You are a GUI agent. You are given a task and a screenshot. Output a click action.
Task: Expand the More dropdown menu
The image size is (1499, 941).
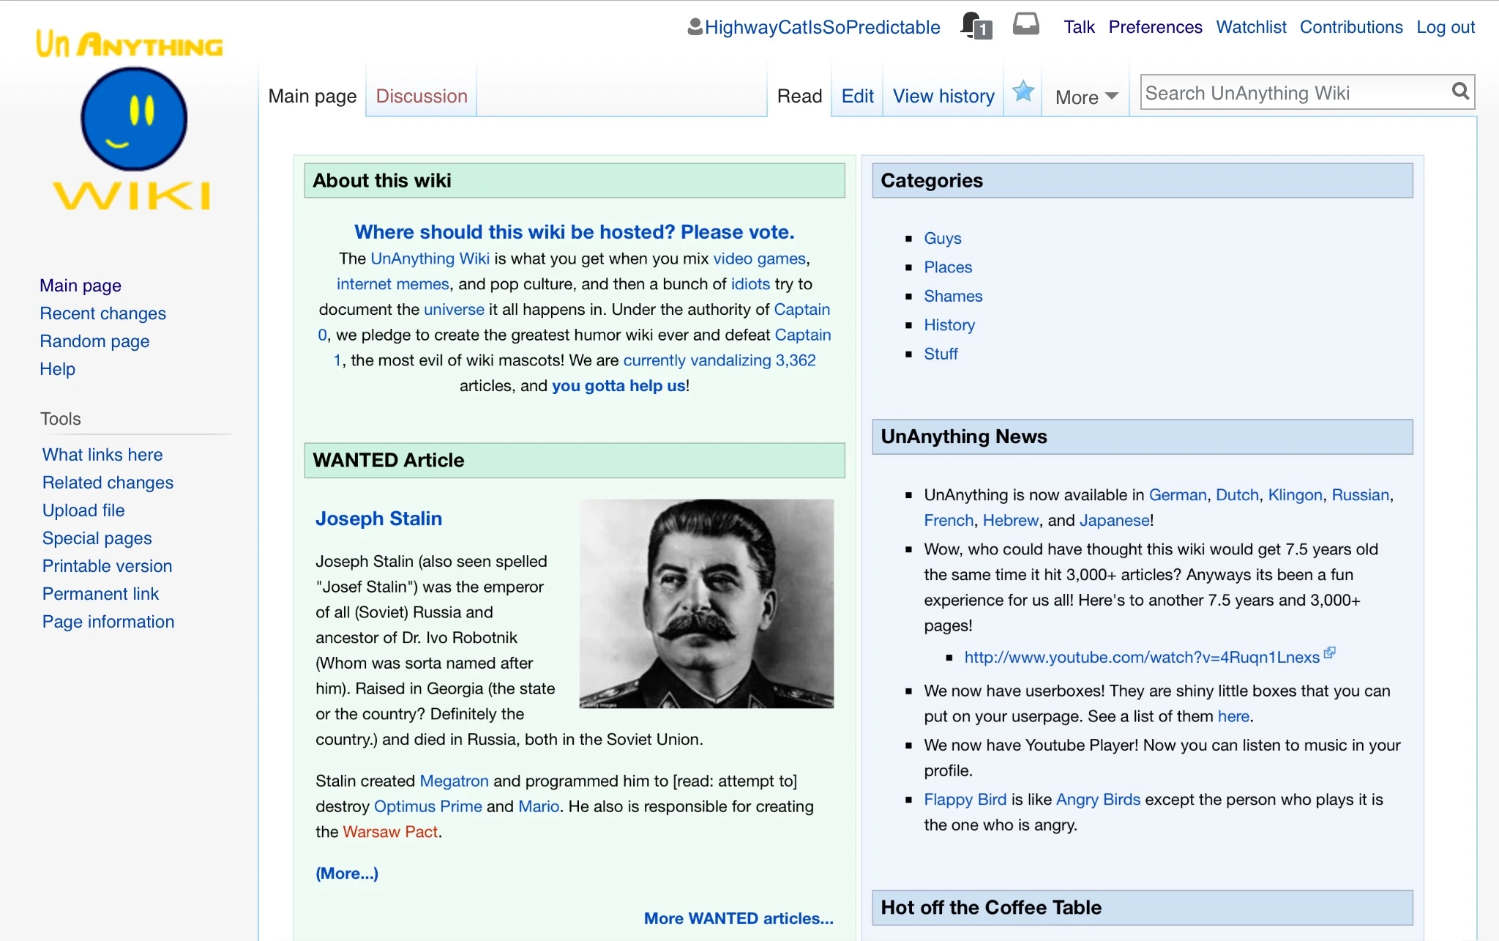tap(1086, 97)
